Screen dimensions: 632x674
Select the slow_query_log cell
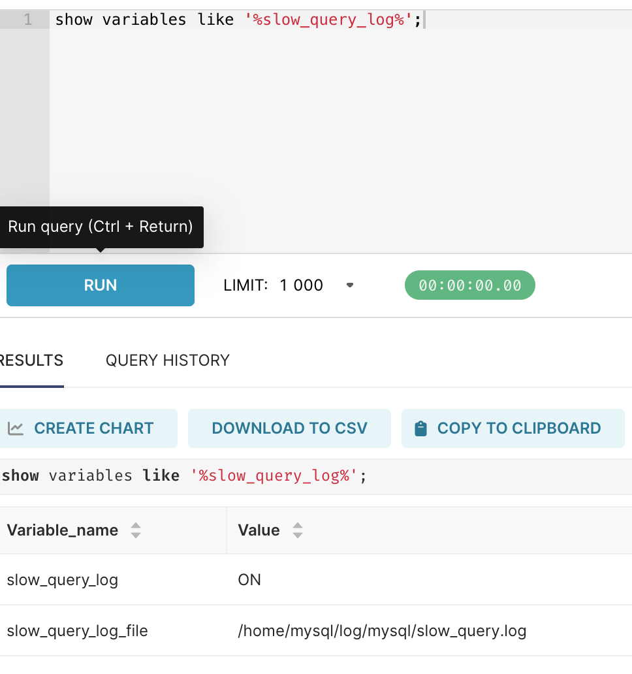(62, 579)
